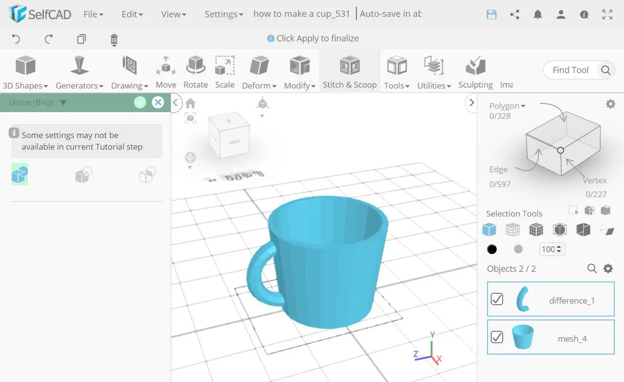Open the Polygon selection dropdown
The height and width of the screenshot is (382, 624).
507,106
